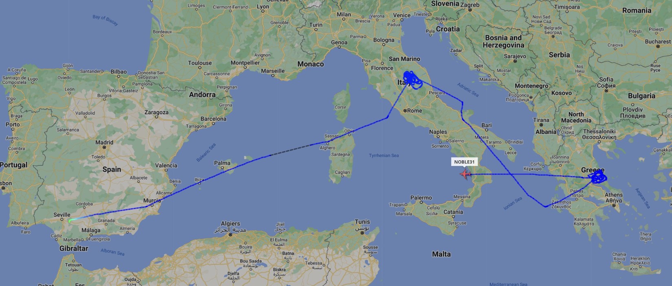Click the Naples city label
This screenshot has width=672, height=286.
pyautogui.click(x=438, y=132)
